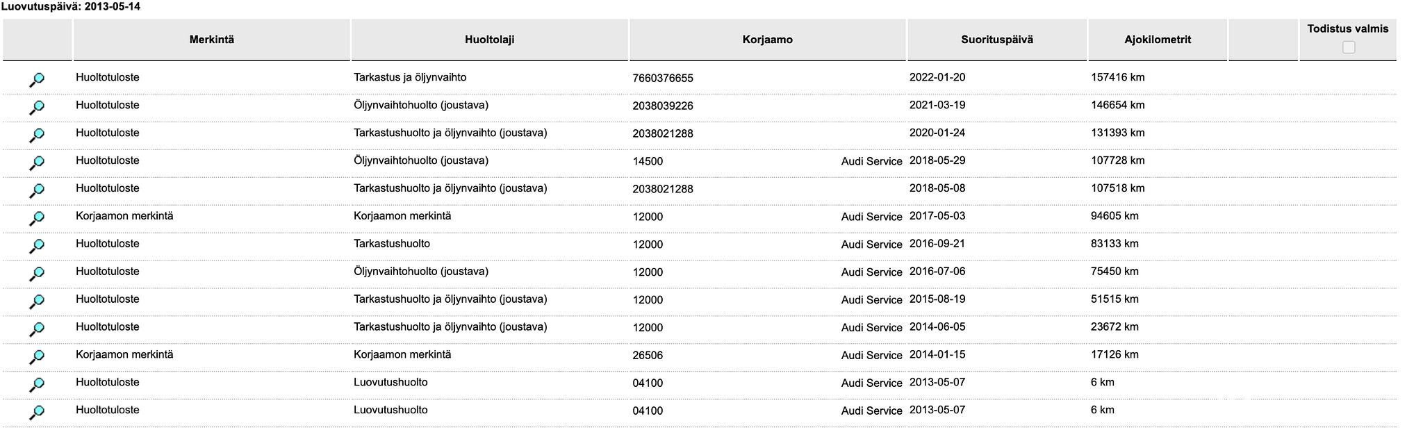Open last Luovutushuolto row magnifier

click(37, 413)
